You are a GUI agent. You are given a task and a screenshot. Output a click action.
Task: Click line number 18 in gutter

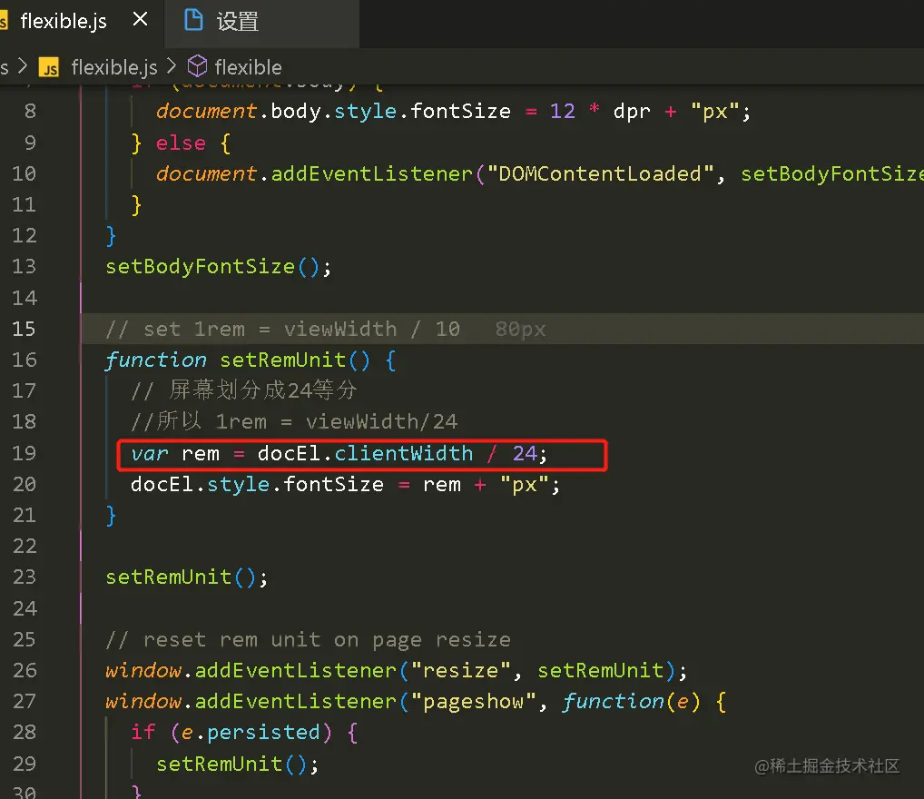pyautogui.click(x=25, y=421)
